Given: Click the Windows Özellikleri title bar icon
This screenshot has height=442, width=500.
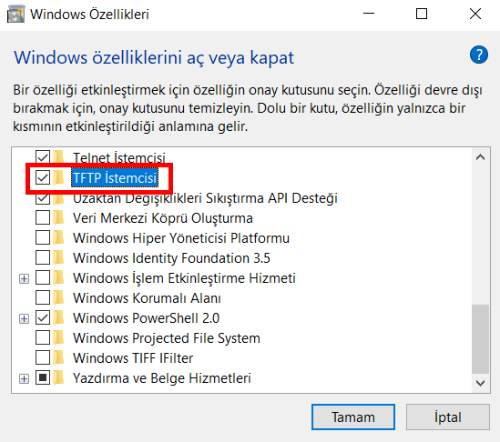Looking at the screenshot, I should click(15, 14).
